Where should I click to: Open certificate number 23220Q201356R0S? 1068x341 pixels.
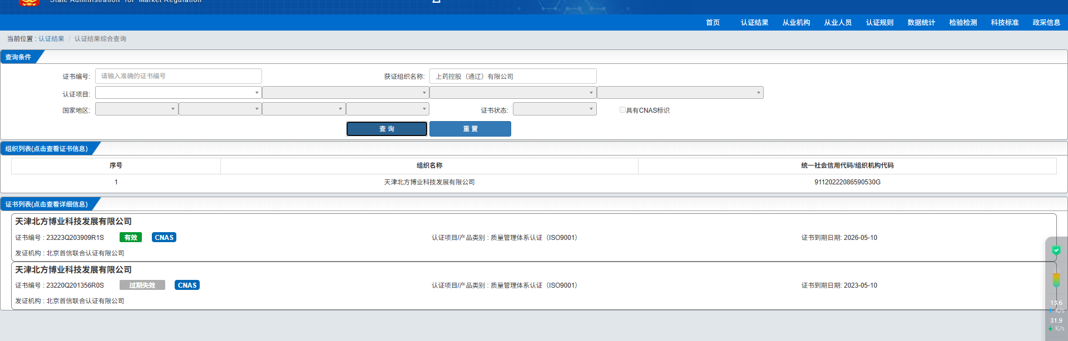click(75, 285)
